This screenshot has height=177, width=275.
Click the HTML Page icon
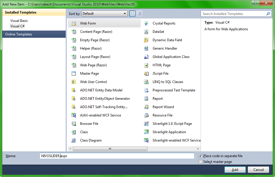[146, 65]
